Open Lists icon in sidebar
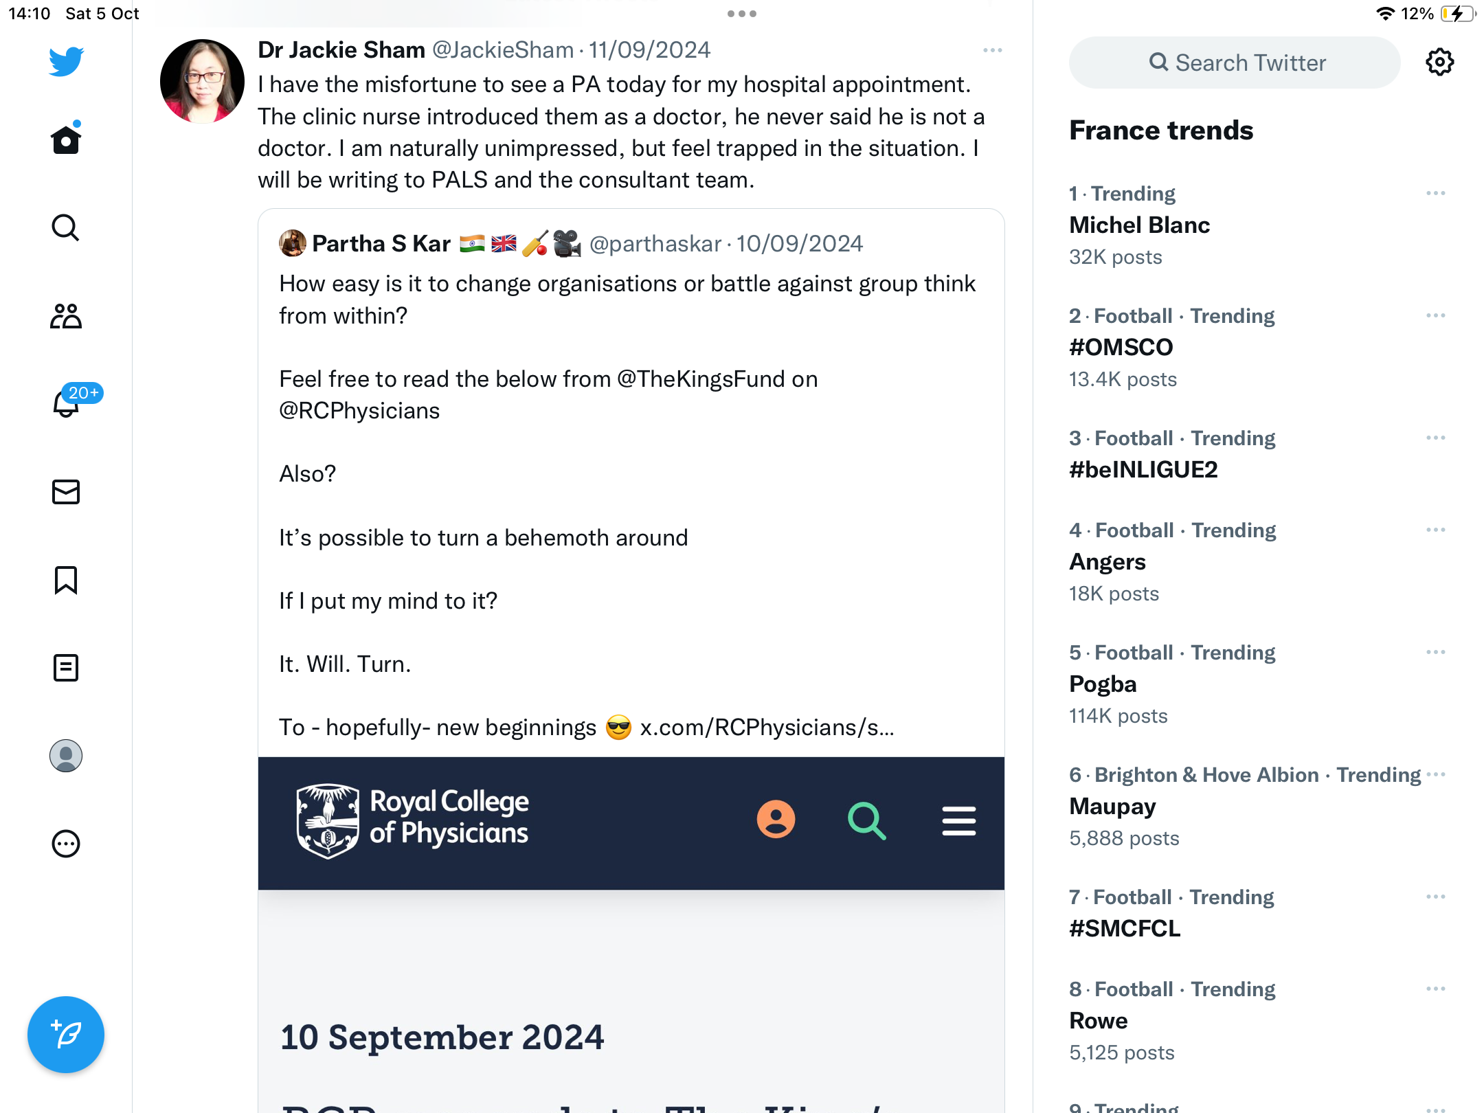1484x1113 pixels. (66, 668)
